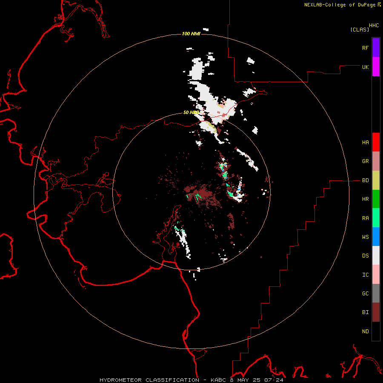Viewport: 383px width, 383px height.
Task: Click the HA legend label
Action: click(x=365, y=143)
